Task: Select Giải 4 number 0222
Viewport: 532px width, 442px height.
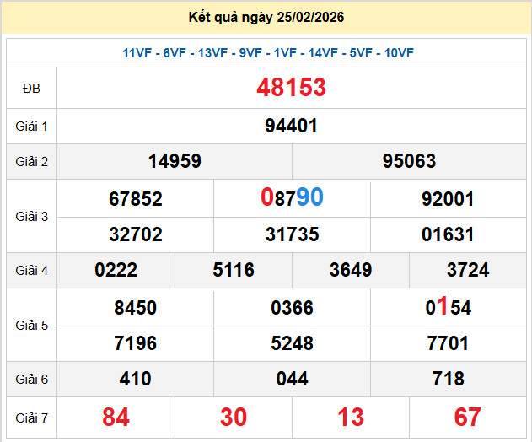Action: (x=116, y=270)
